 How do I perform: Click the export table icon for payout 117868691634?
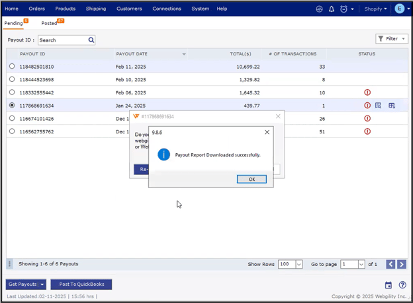click(392, 106)
